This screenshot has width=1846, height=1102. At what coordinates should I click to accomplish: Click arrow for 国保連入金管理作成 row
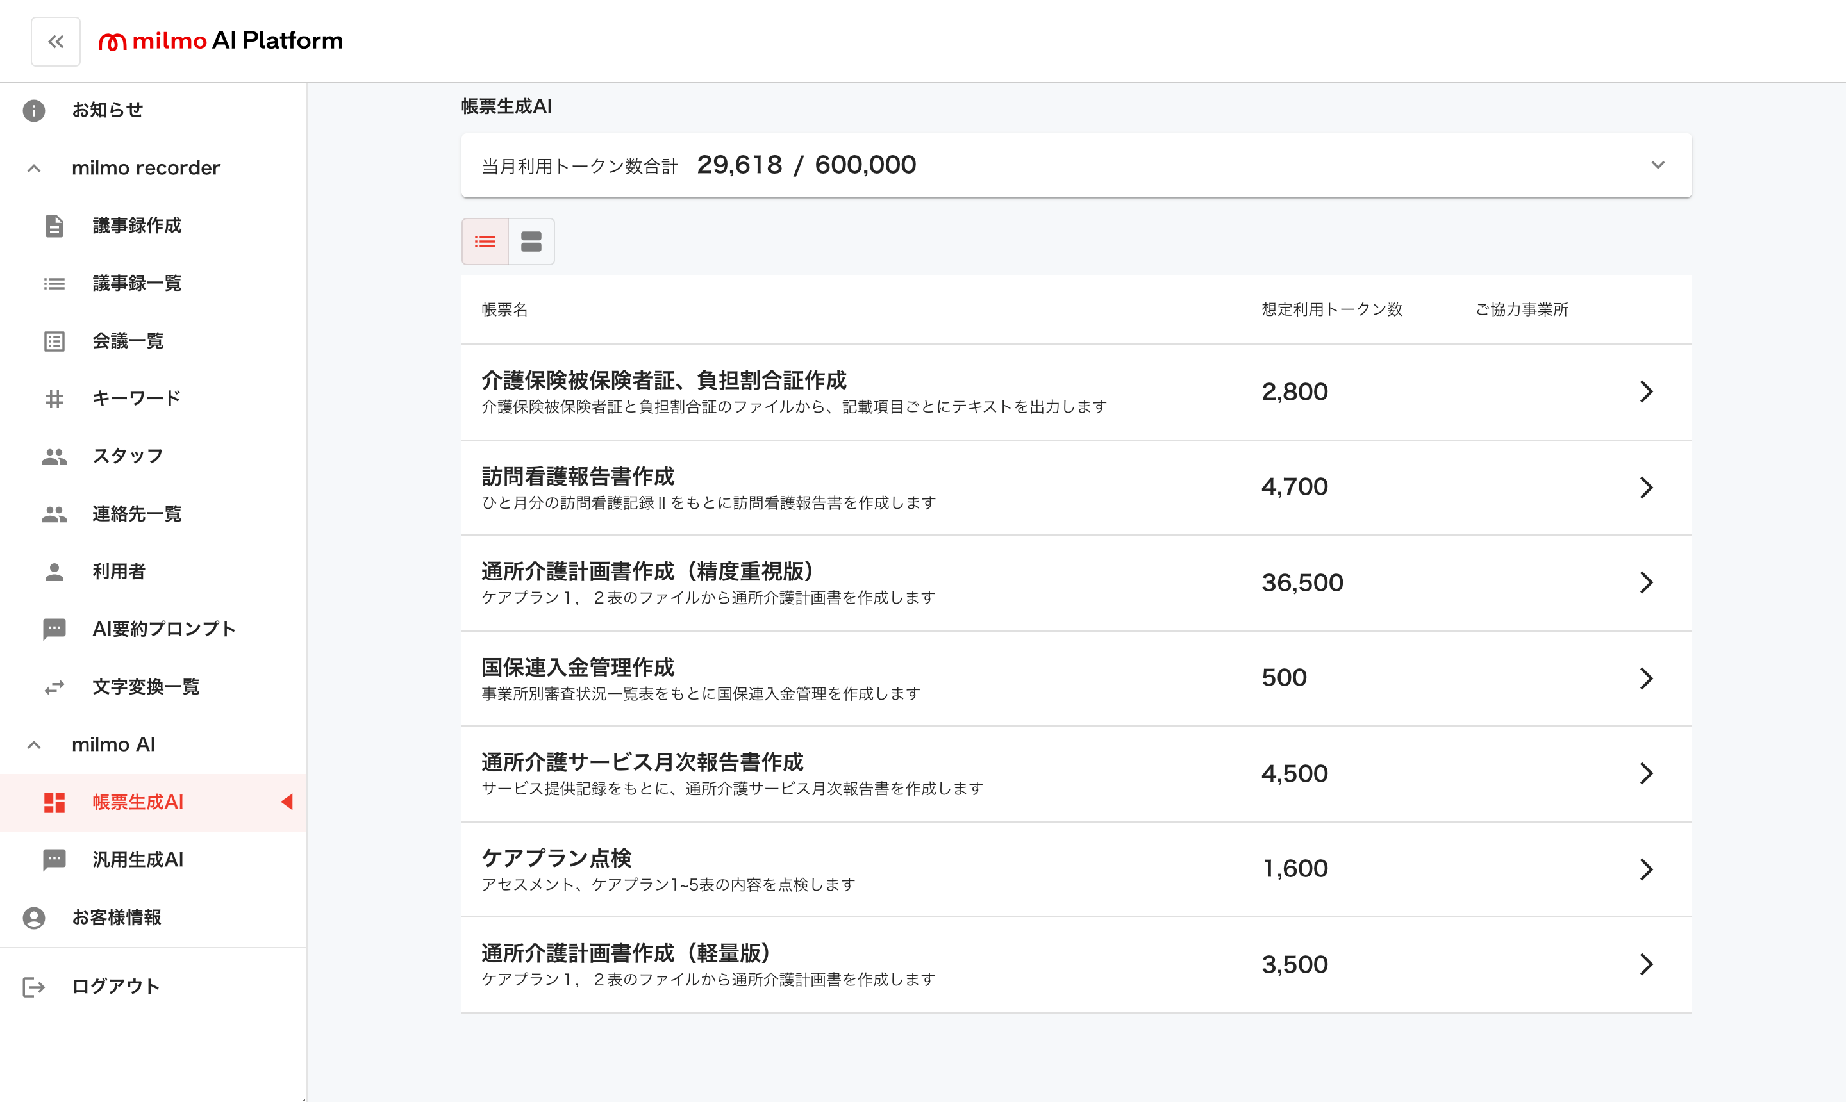pyautogui.click(x=1645, y=678)
